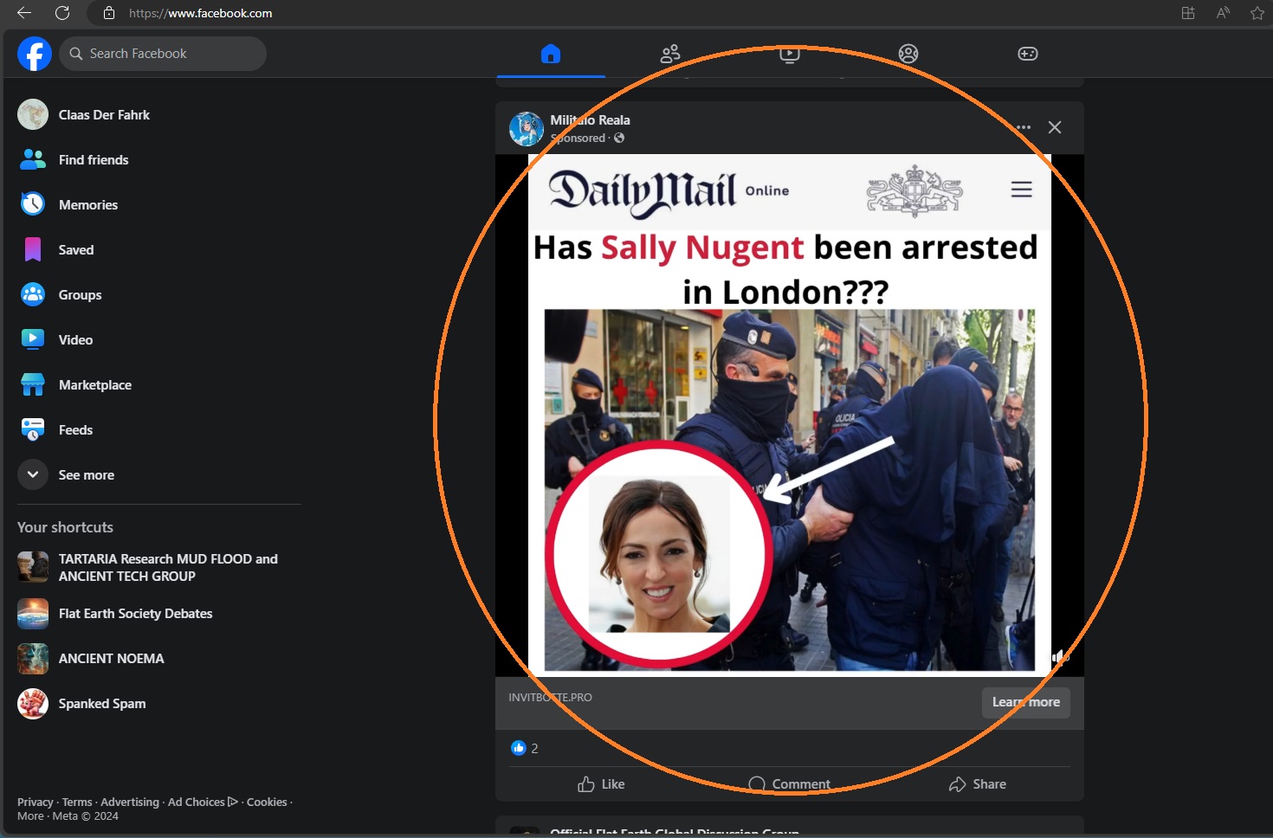Reload the page with refresh icon
This screenshot has width=1273, height=838.
[62, 13]
